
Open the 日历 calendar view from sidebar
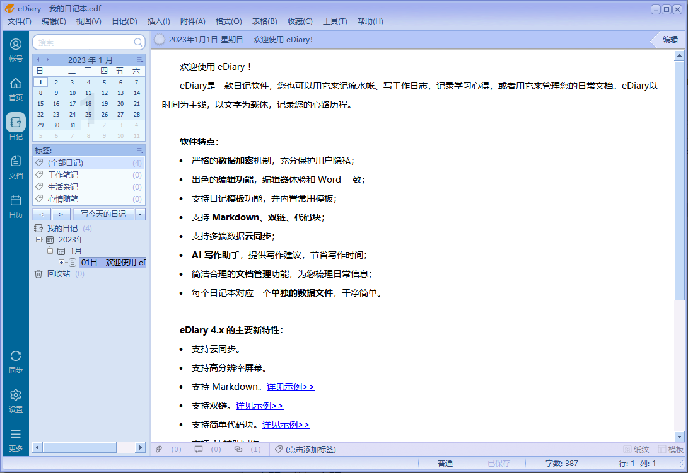point(15,205)
